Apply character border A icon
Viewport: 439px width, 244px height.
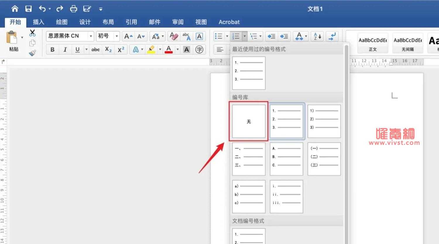(199, 36)
